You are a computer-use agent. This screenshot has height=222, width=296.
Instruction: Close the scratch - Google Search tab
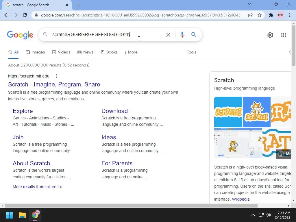pyautogui.click(x=67, y=5)
